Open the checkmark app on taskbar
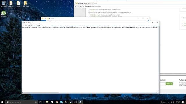 click(x=71, y=102)
